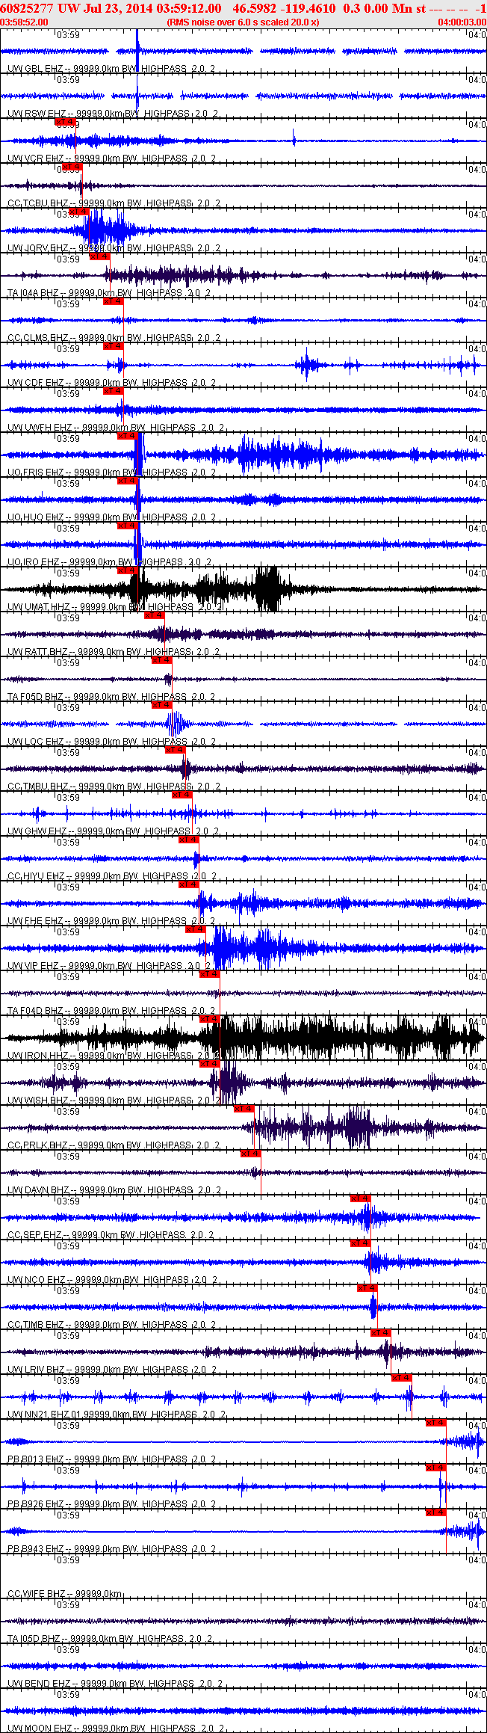Click the start time 03:58:52.00 label
487x1733 pixels.
(x=24, y=22)
